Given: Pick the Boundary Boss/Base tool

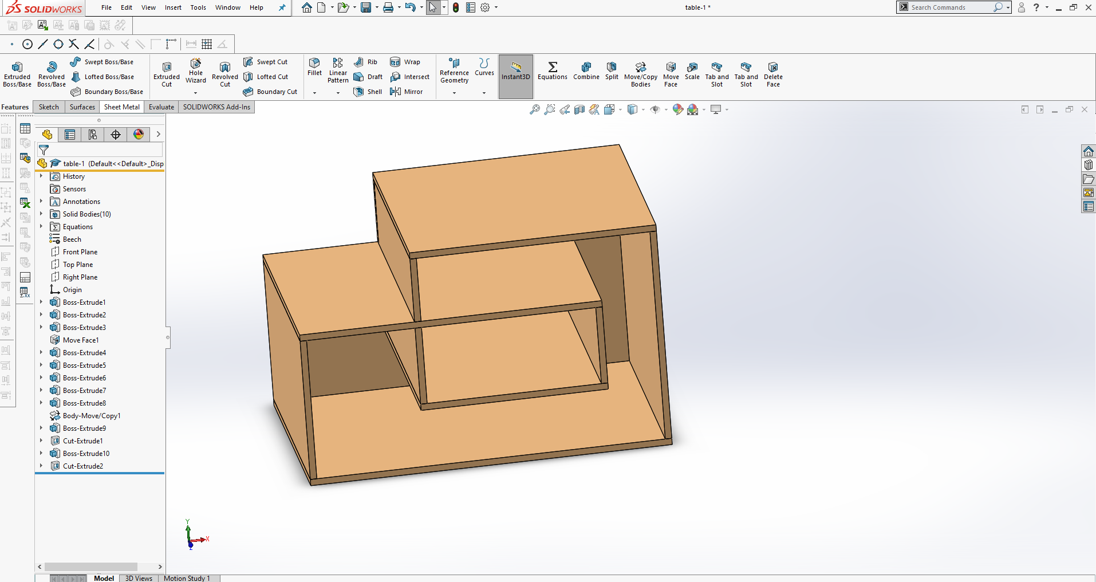Looking at the screenshot, I should click(x=107, y=92).
